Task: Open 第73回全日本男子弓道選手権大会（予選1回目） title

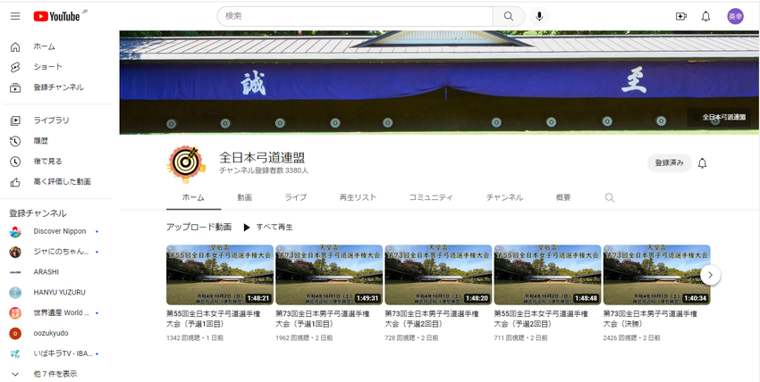Action: (x=323, y=319)
